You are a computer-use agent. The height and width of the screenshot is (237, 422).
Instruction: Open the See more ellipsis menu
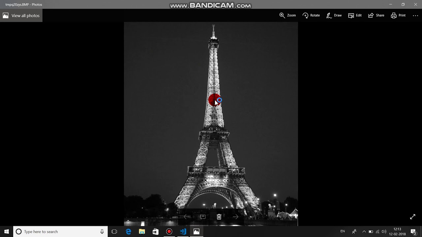pyautogui.click(x=415, y=15)
